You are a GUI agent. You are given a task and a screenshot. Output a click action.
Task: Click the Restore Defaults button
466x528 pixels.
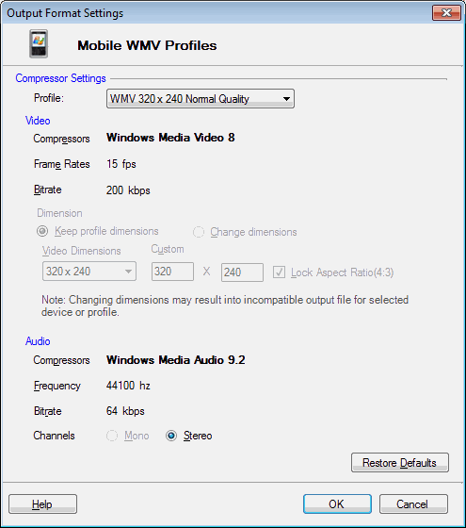400,463
